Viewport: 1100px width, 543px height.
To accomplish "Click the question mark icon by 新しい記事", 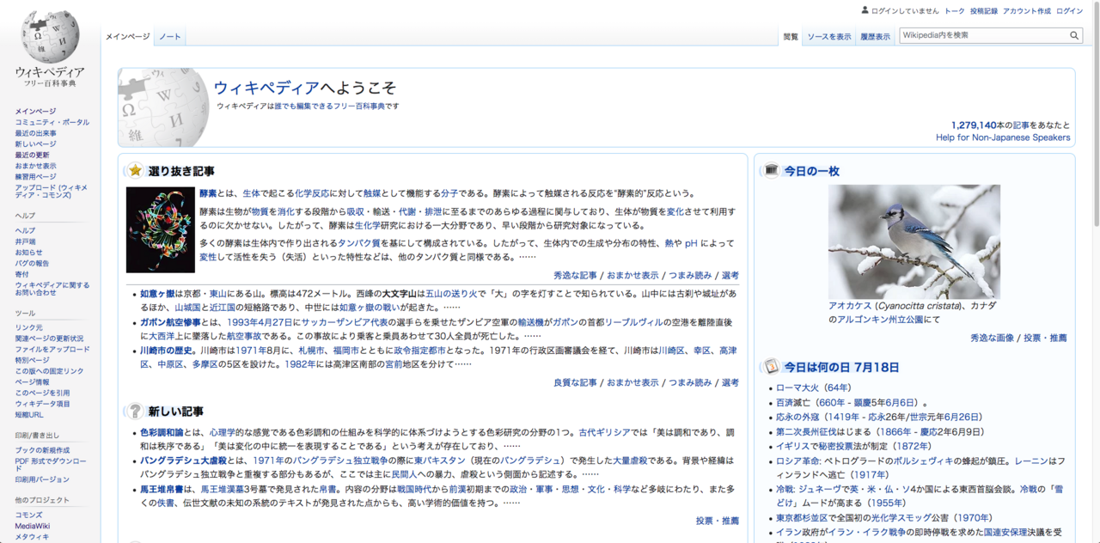I will 135,411.
